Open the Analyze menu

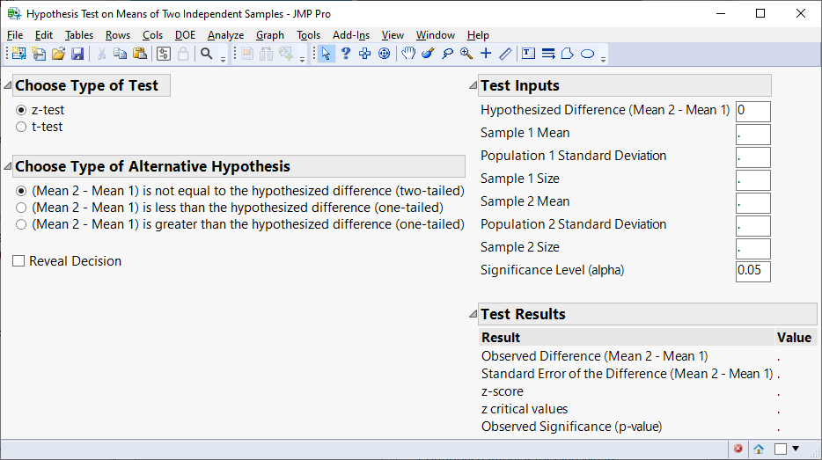(225, 35)
